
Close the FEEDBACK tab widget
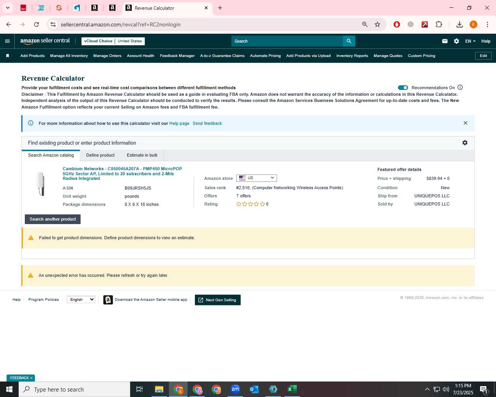tap(31, 378)
